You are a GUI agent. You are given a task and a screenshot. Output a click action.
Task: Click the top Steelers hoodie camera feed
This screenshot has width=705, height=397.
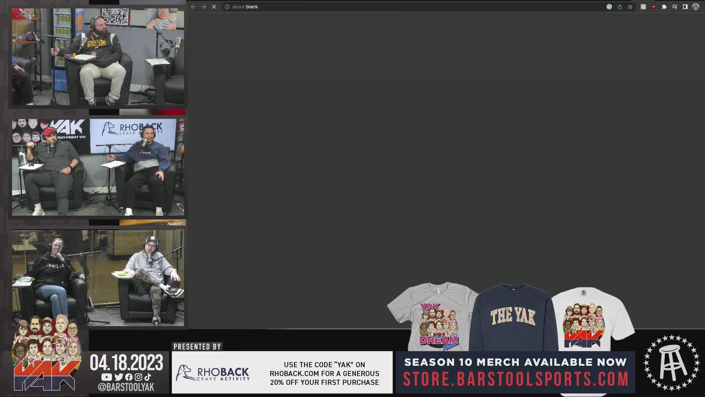pos(98,57)
